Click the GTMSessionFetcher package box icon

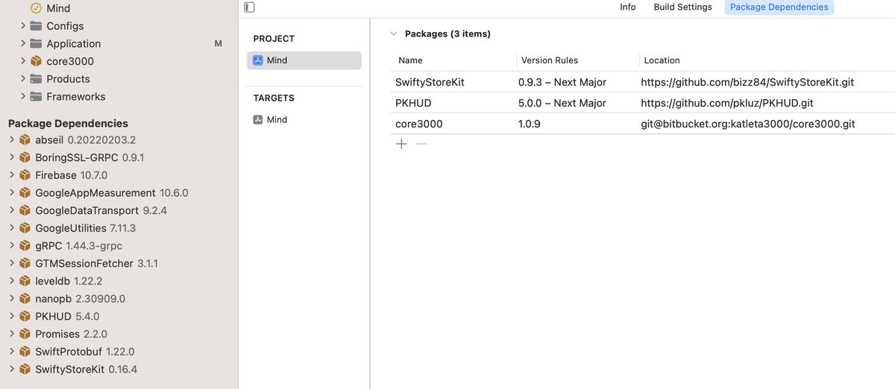[x=25, y=263]
